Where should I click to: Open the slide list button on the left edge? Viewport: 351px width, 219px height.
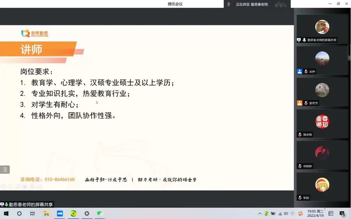tap(5, 170)
